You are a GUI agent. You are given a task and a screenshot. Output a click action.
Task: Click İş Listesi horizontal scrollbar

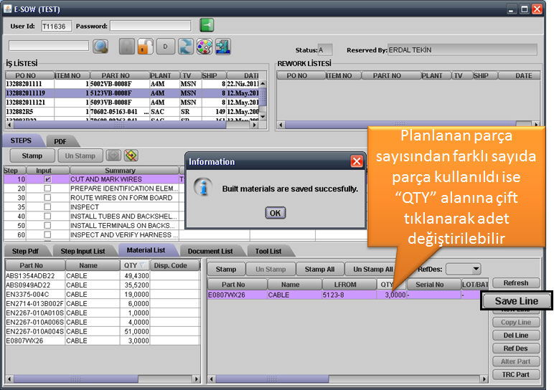(x=133, y=125)
